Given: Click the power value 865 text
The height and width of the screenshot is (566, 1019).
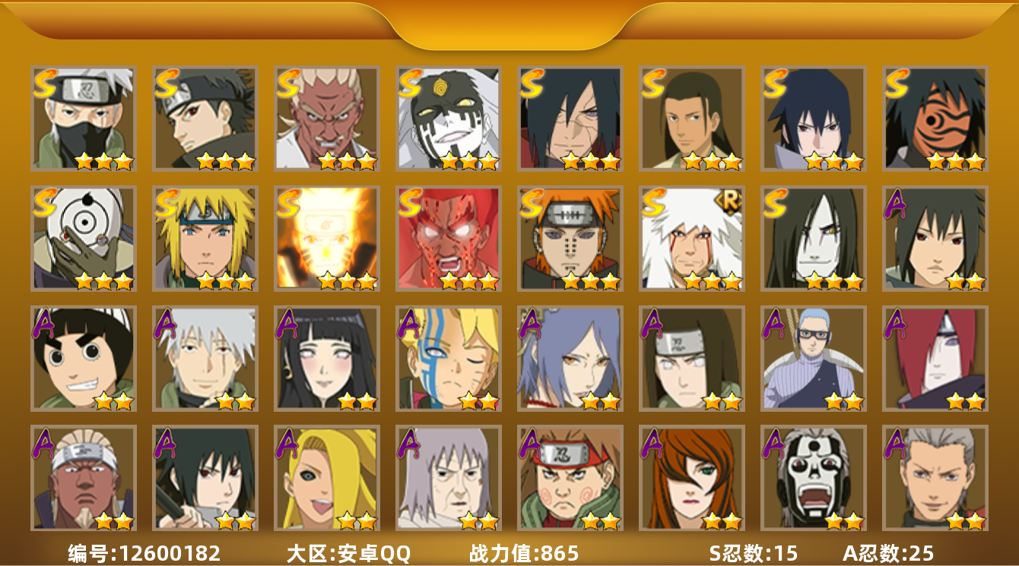Looking at the screenshot, I should [524, 553].
